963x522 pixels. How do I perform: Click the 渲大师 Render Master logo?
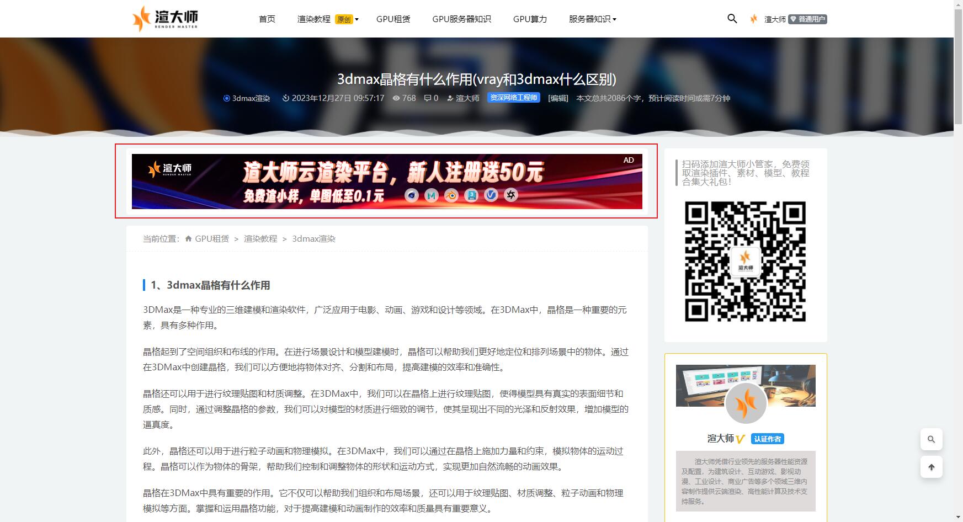(x=165, y=19)
